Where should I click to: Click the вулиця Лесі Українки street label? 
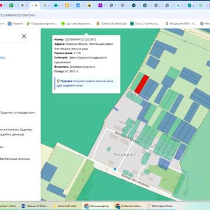tap(135, 180)
